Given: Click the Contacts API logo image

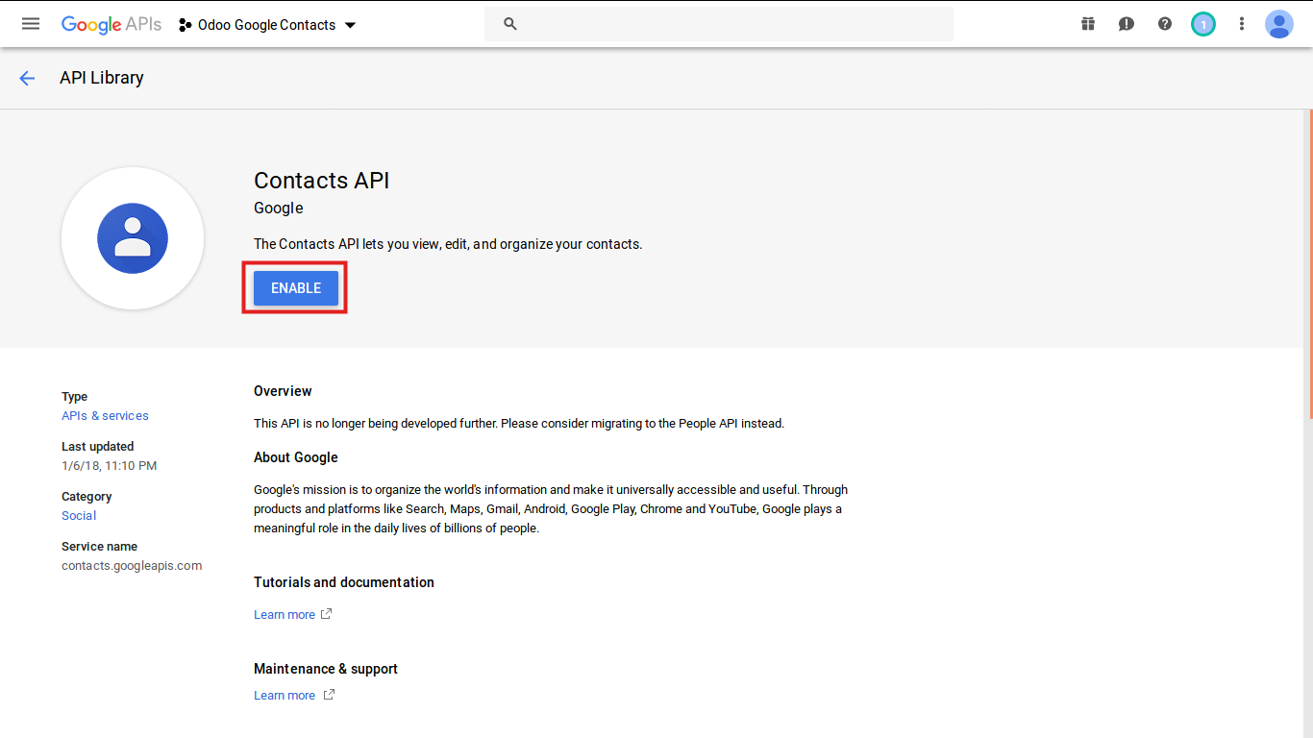Looking at the screenshot, I should (x=133, y=238).
